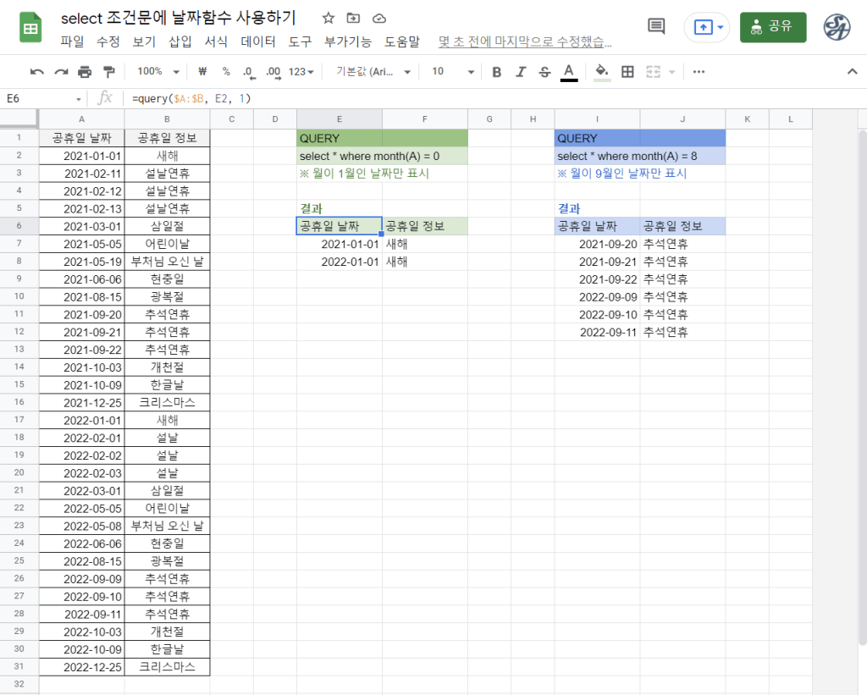Image resolution: width=867 pixels, height=695 pixels.
Task: Click the print icon in toolbar
Action: 85,72
